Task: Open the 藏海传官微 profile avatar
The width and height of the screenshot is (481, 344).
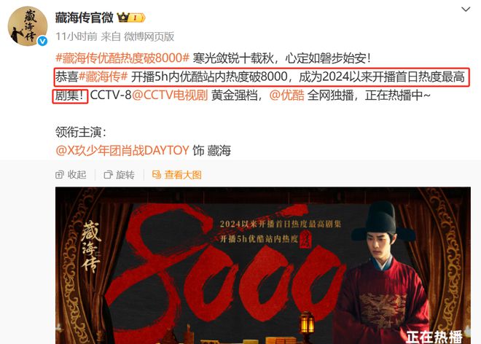Action: tap(27, 26)
